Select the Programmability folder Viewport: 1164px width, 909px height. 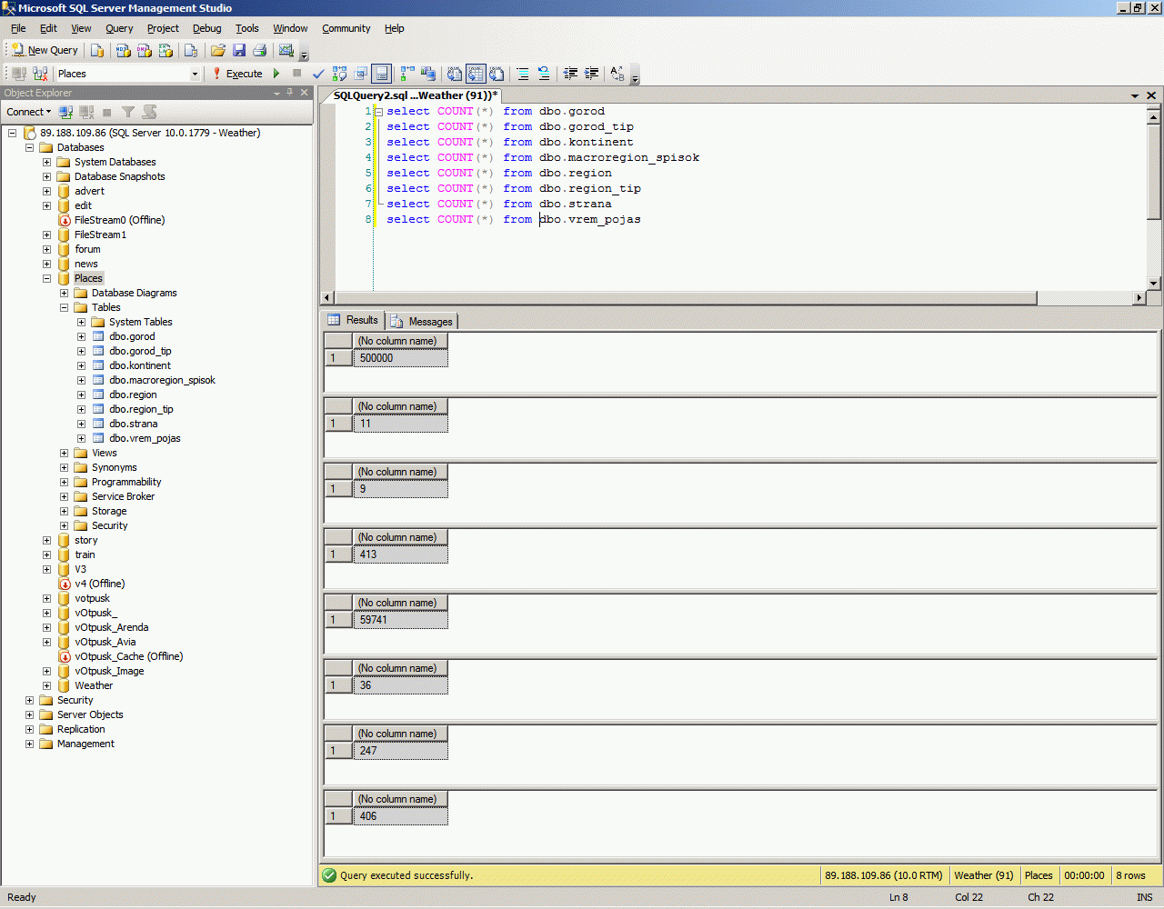pos(126,482)
